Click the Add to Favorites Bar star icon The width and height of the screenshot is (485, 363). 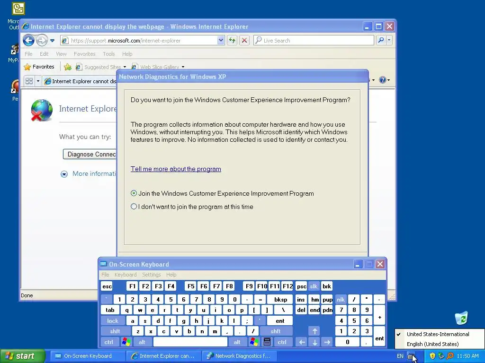(68, 67)
